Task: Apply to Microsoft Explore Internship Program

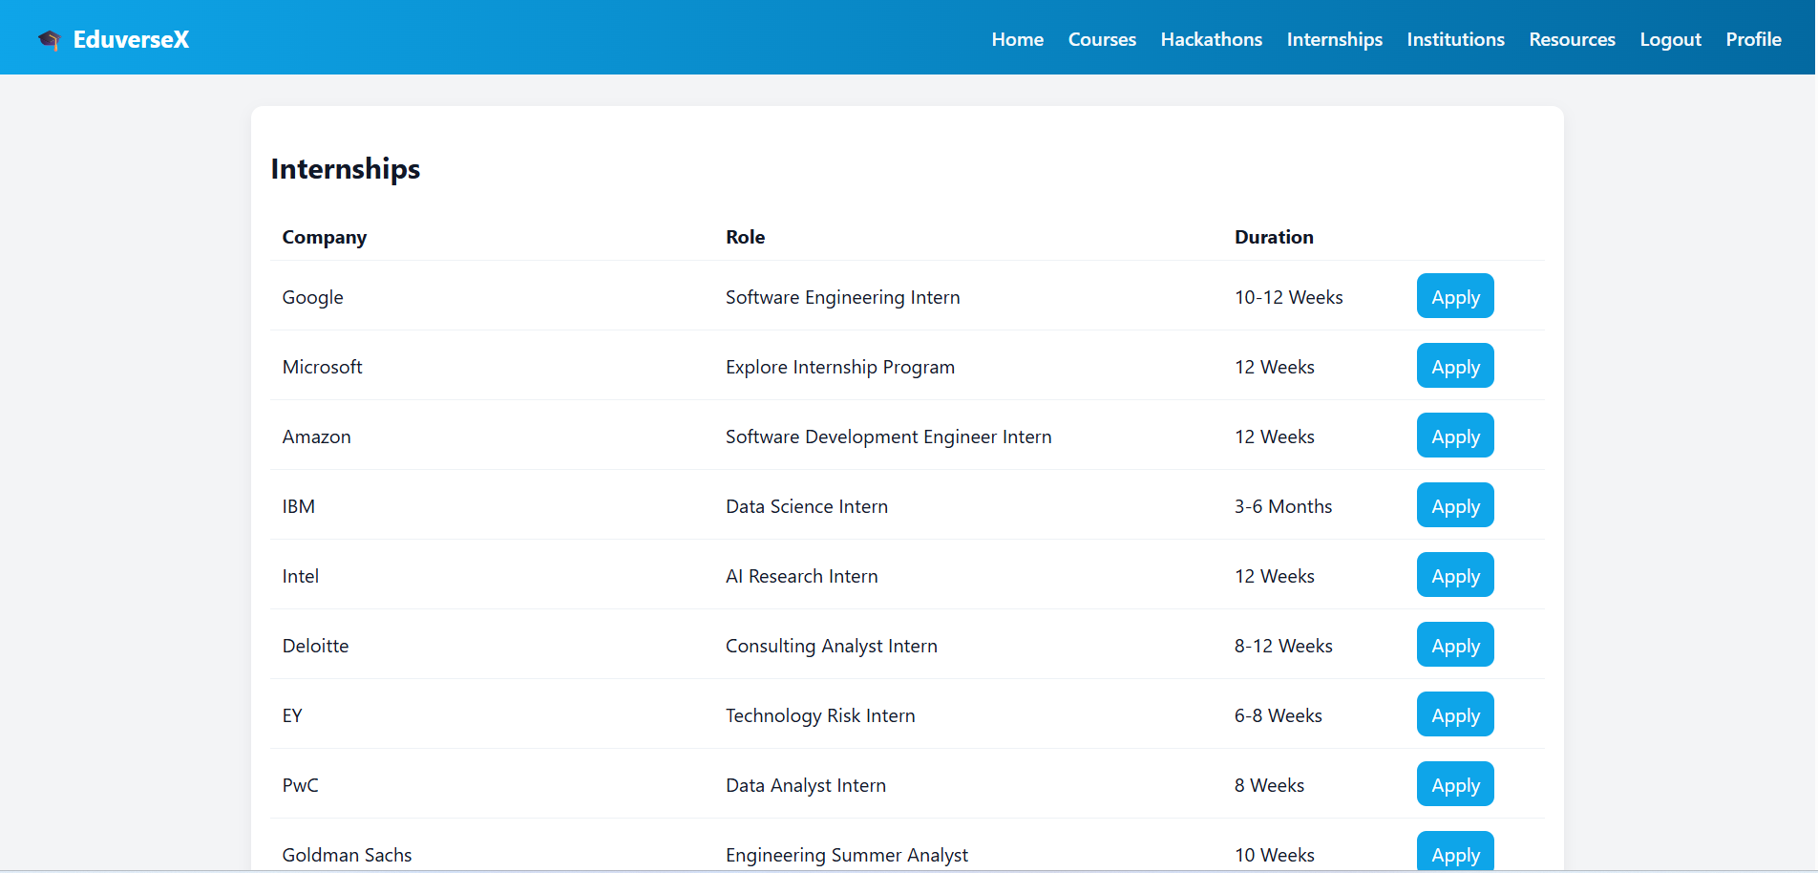Action: [x=1455, y=366]
